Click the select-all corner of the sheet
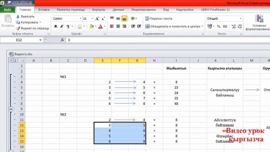 click(22, 60)
